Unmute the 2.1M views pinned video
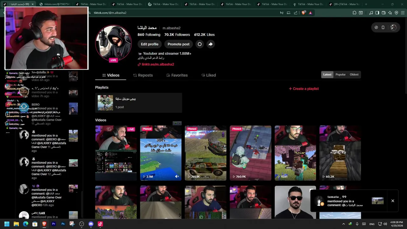 [177, 177]
